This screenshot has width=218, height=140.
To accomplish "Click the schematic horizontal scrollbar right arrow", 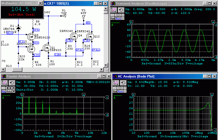I will point(102,69).
